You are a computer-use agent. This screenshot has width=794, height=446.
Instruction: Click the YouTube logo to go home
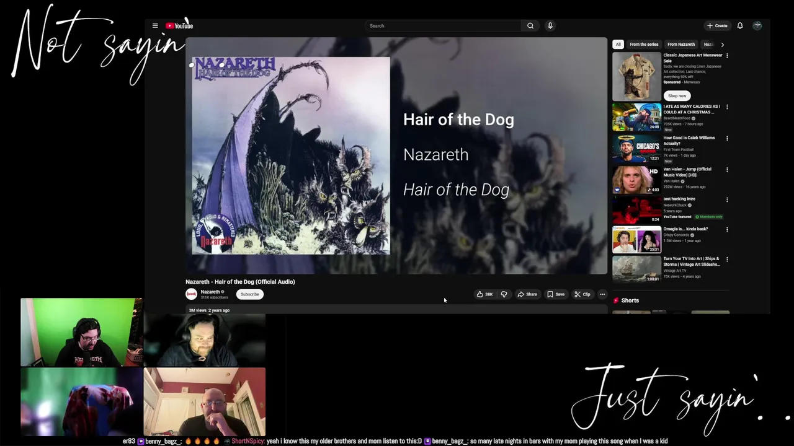coord(179,25)
